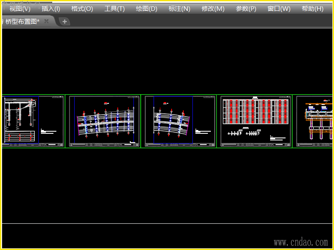Open the 标注(N) menu
This screenshot has width=334, height=250.
pos(180,9)
